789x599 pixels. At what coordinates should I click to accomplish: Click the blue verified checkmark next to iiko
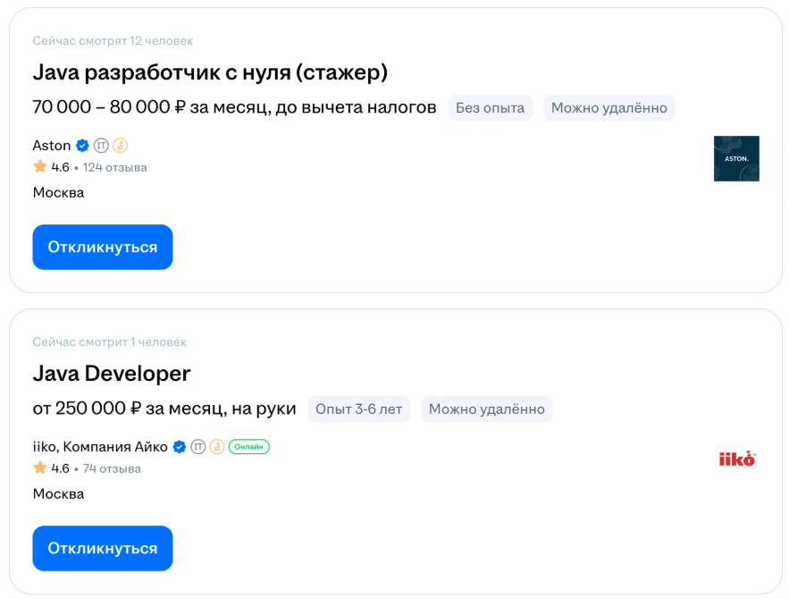[179, 447]
